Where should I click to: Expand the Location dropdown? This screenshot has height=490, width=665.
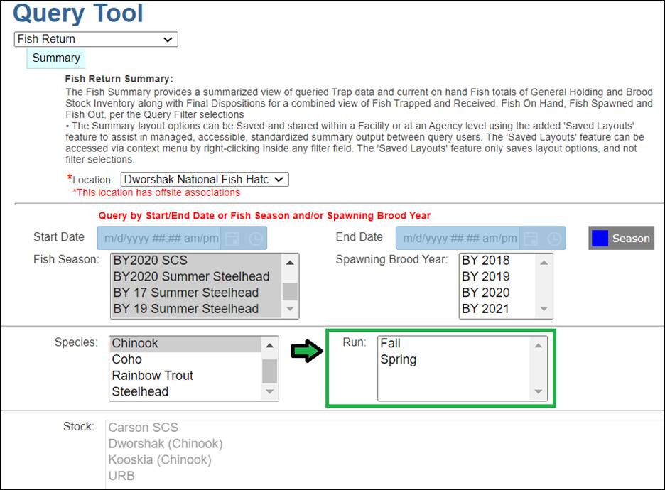click(205, 180)
